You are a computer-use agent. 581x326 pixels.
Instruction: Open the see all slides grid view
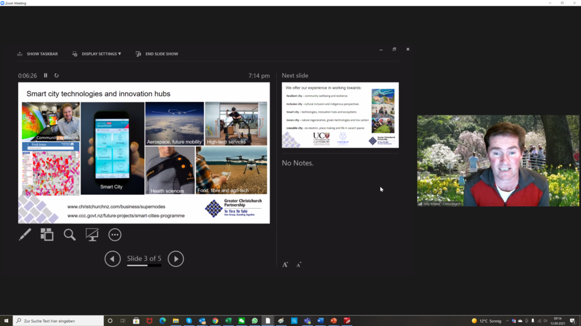[x=47, y=234]
